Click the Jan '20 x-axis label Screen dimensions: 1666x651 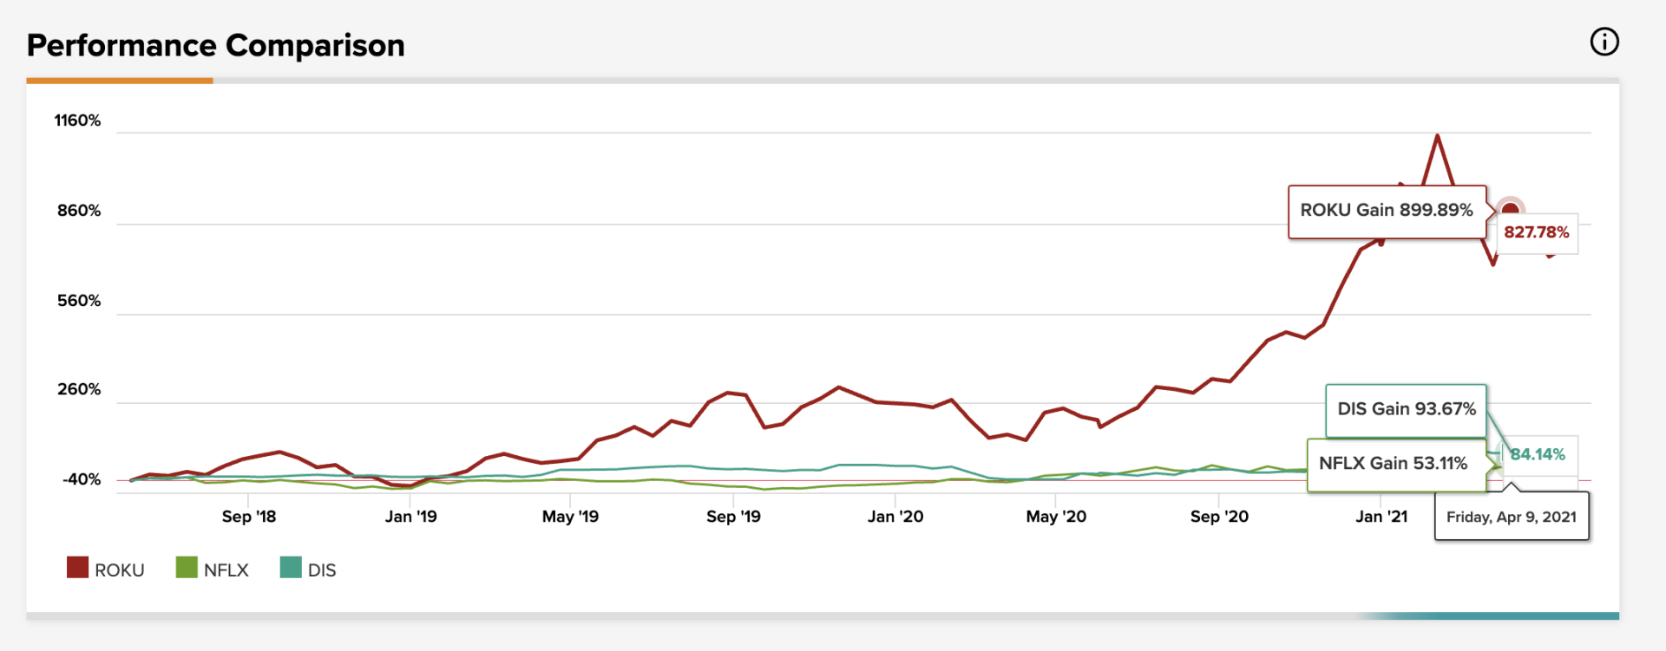tap(895, 517)
